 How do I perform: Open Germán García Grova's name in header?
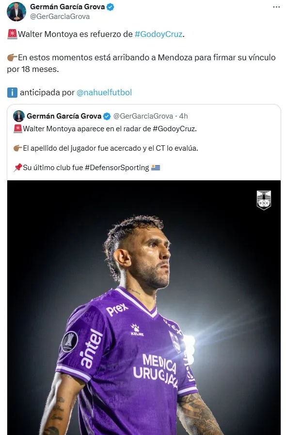click(67, 7)
